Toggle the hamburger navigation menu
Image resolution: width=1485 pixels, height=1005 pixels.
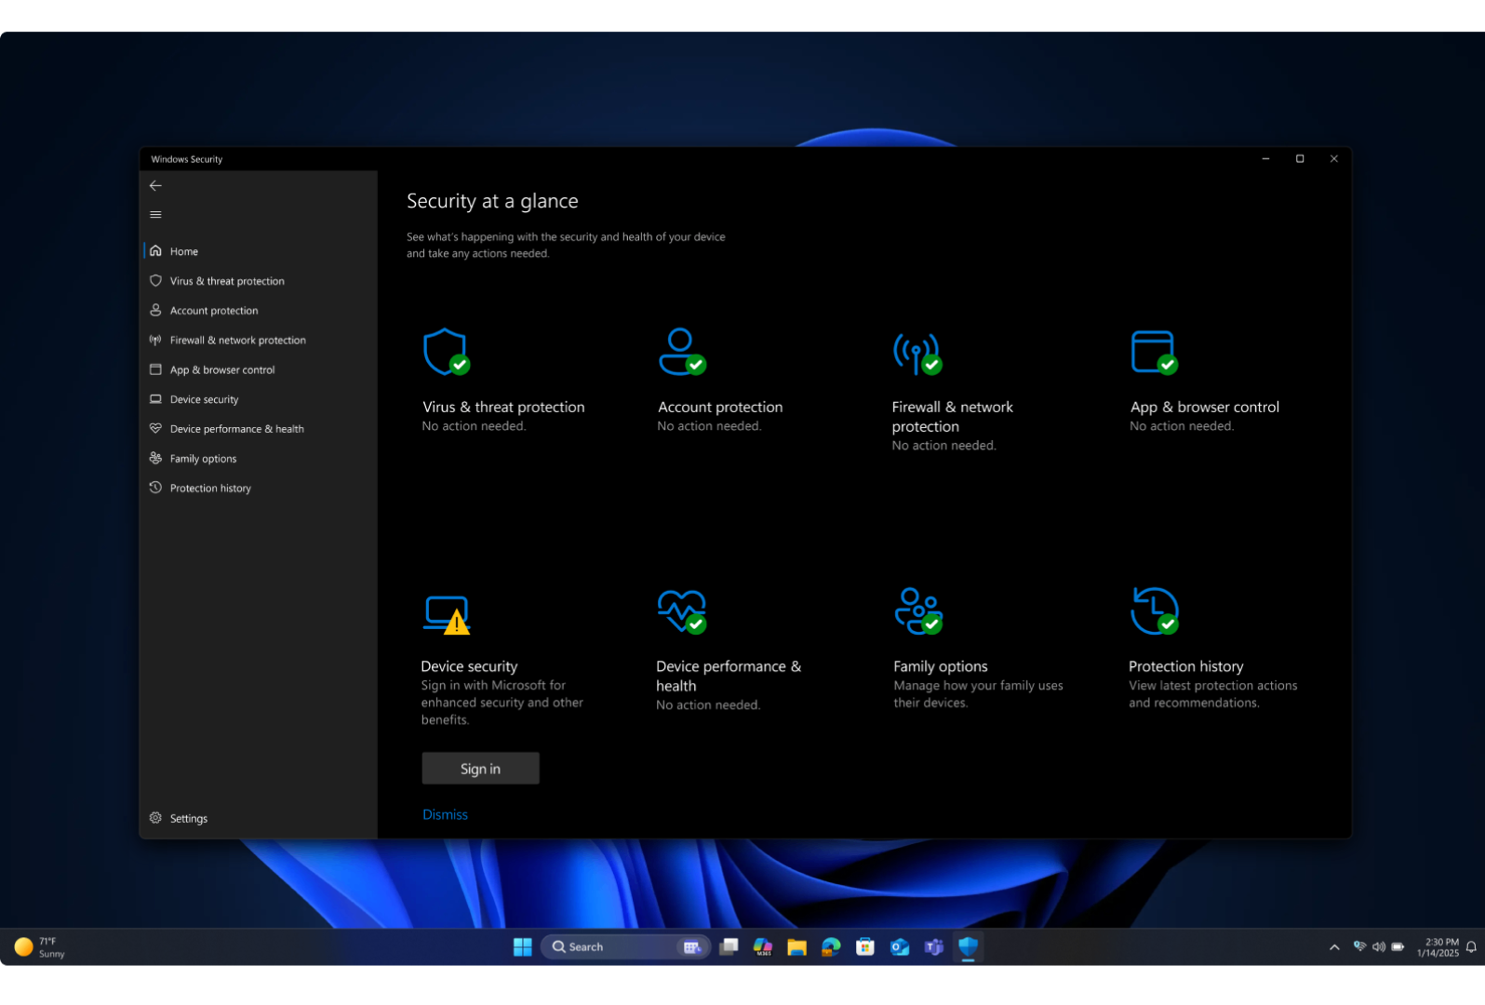(155, 215)
